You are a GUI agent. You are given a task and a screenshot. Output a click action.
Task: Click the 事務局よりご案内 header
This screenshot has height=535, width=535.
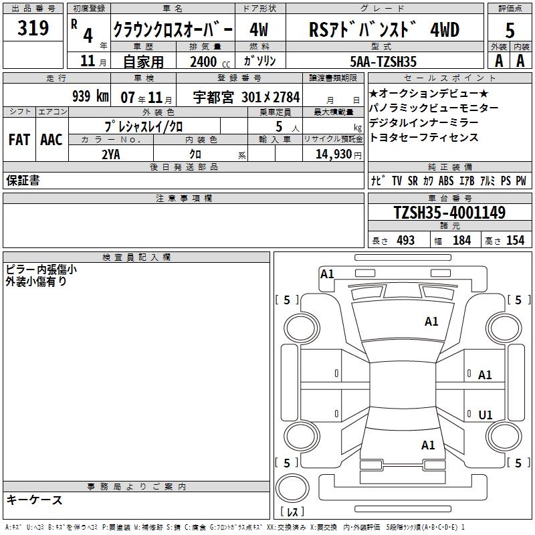pos(136,487)
